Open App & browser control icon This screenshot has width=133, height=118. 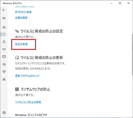point(4,57)
